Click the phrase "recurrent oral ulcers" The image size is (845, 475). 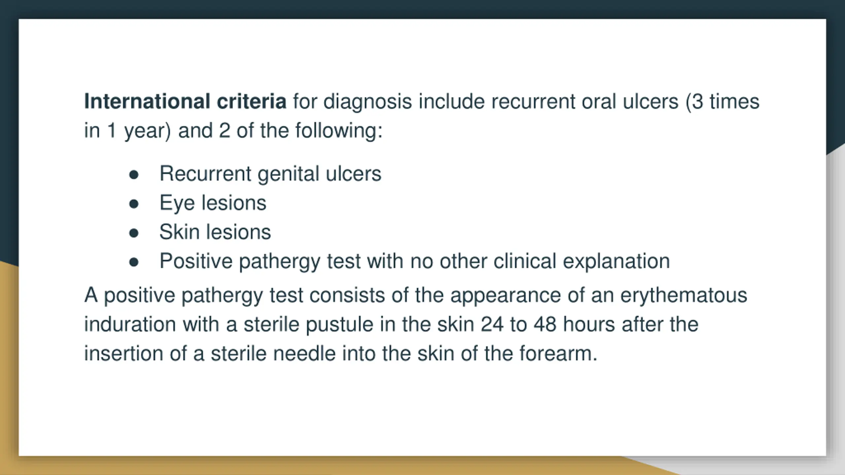tap(585, 101)
